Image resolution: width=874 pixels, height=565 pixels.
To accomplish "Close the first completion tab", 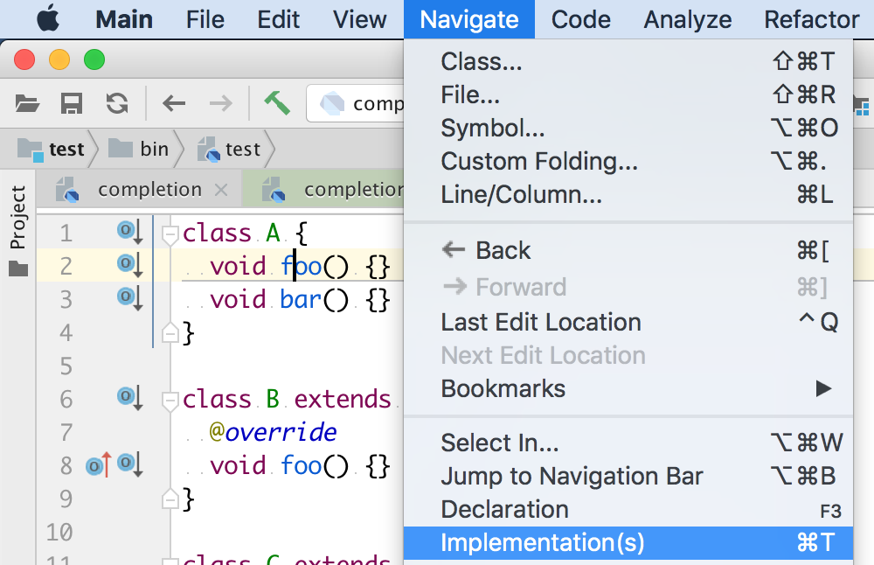I will pos(222,189).
